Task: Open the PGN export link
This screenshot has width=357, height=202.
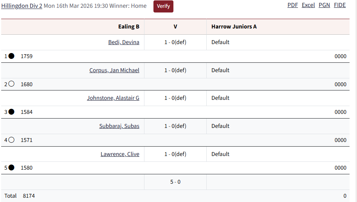Action: point(324,5)
